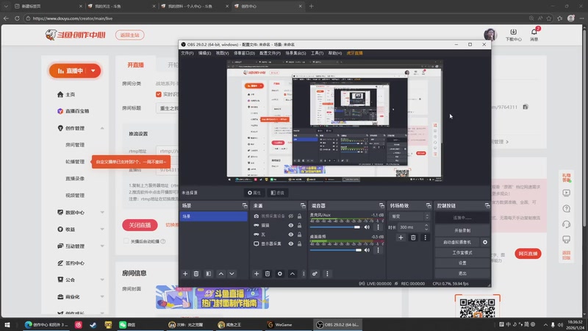The image size is (588, 331).
Task: Open OBS 停靠窗口(D) menu
Action: (244, 53)
